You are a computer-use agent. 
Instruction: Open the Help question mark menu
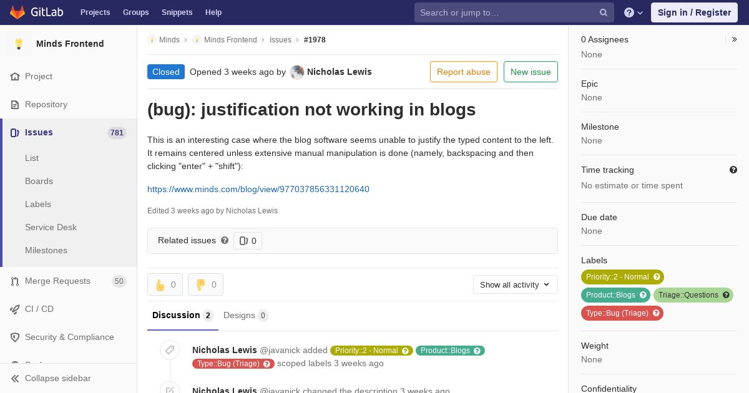click(x=634, y=12)
